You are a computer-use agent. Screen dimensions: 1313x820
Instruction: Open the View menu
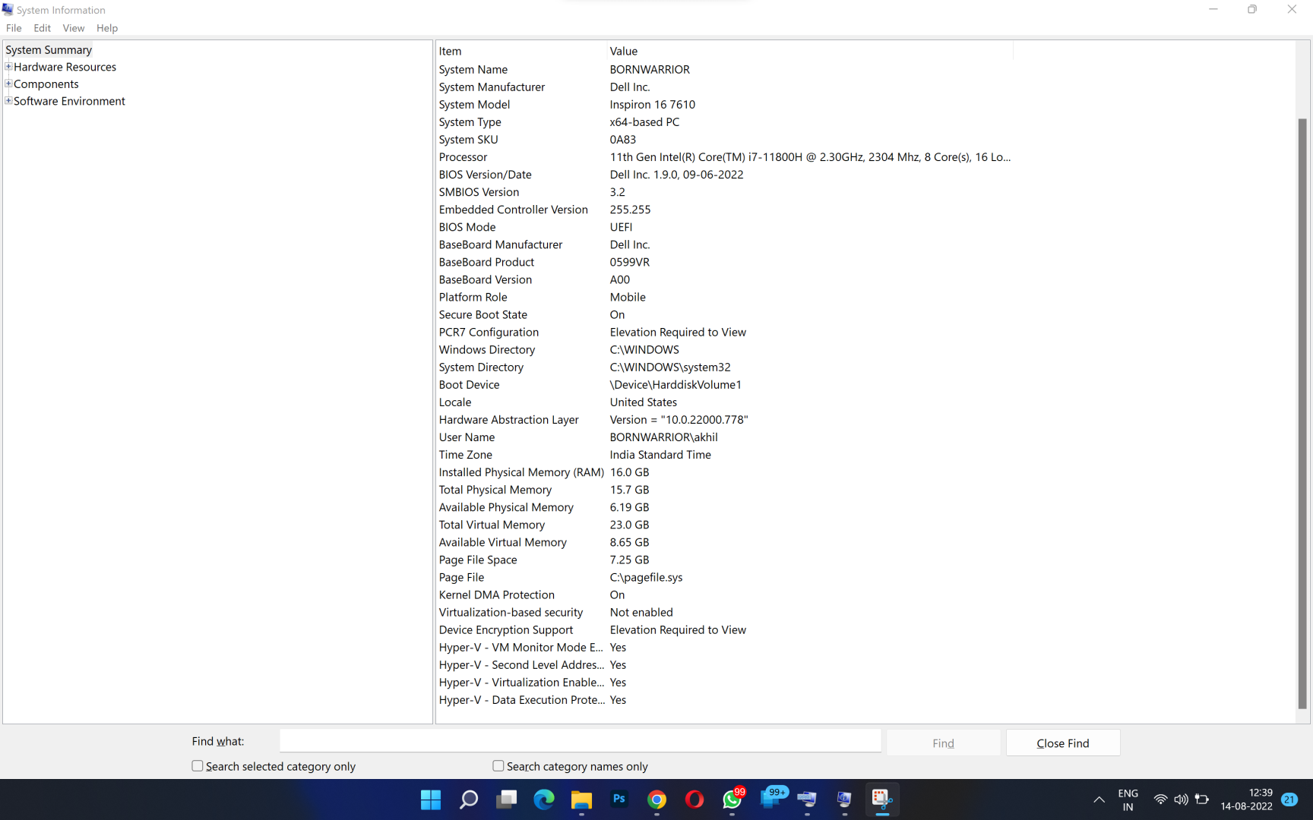click(74, 28)
